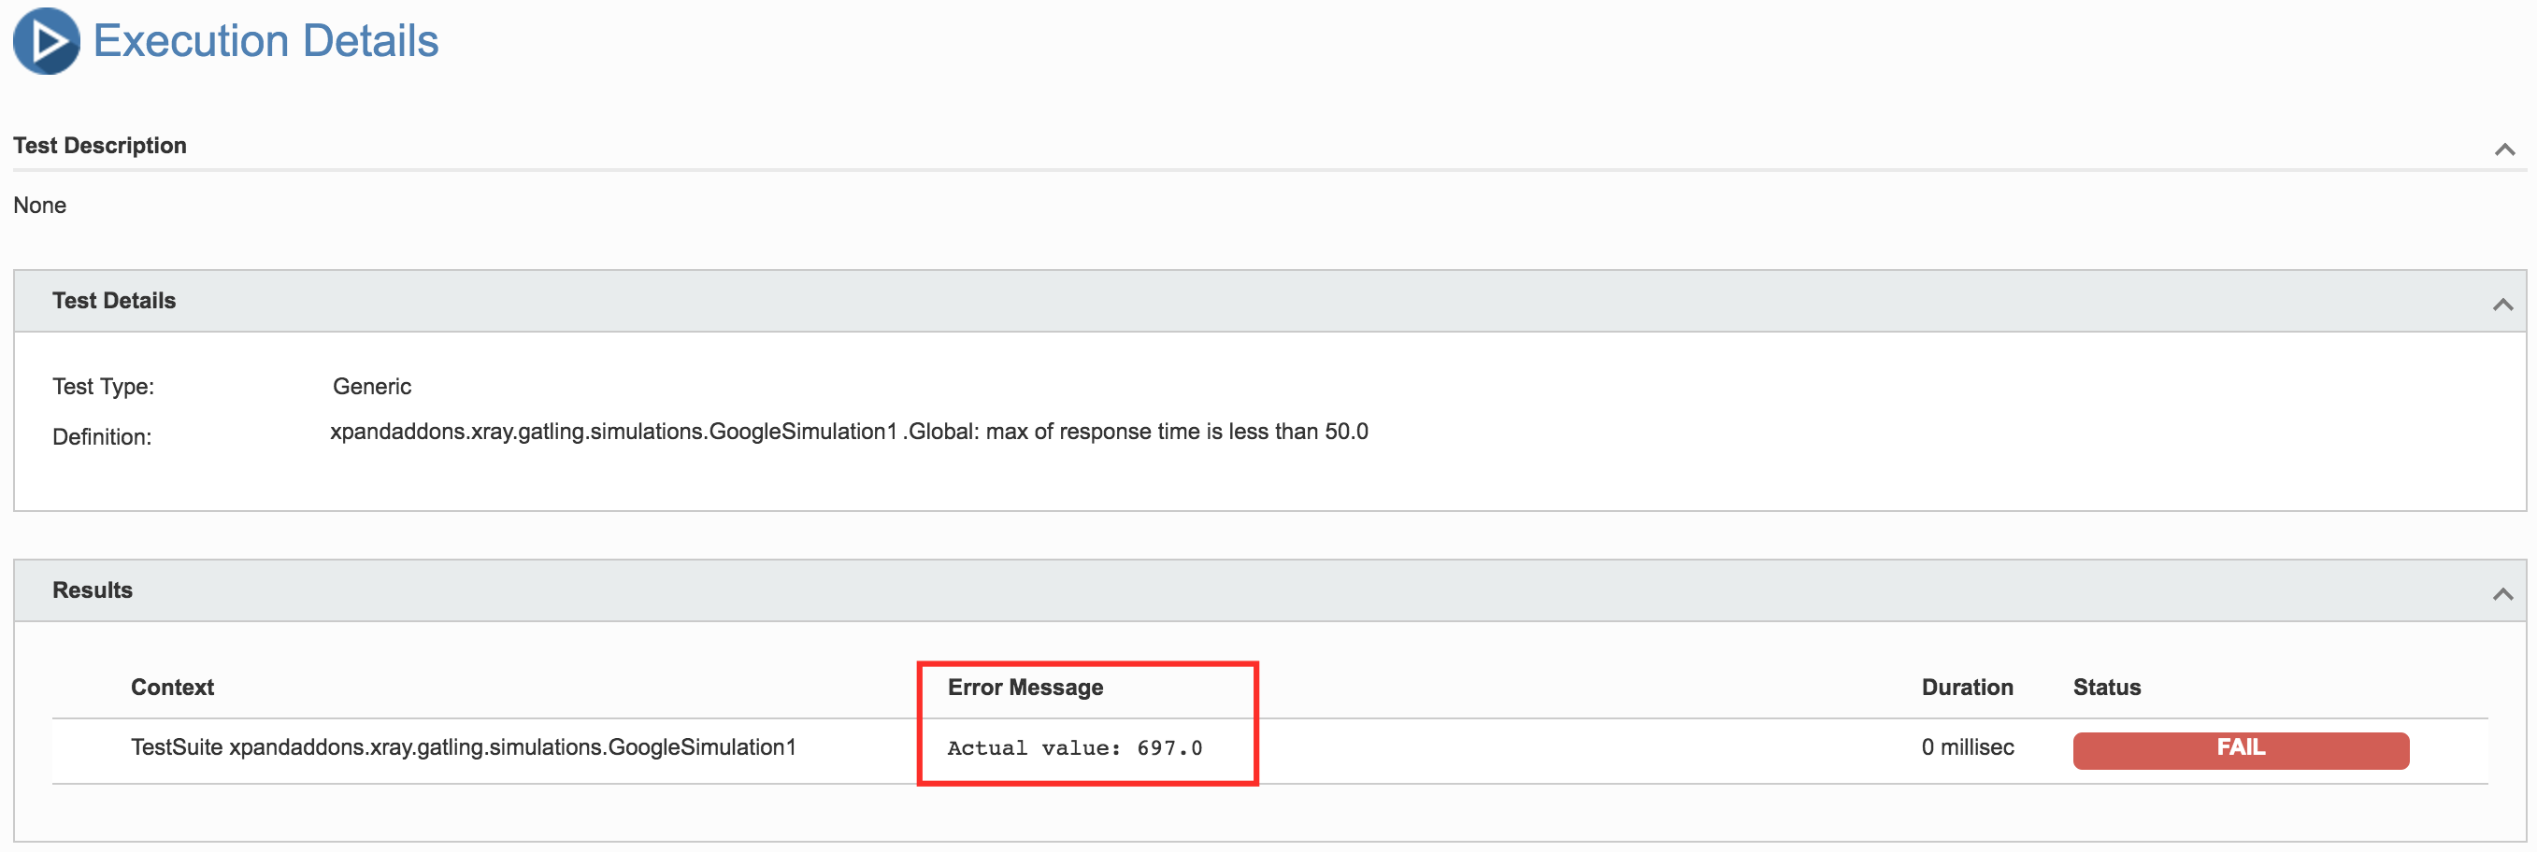The height and width of the screenshot is (852, 2537).
Task: Click the Test Details panel header
Action: click(x=1269, y=301)
